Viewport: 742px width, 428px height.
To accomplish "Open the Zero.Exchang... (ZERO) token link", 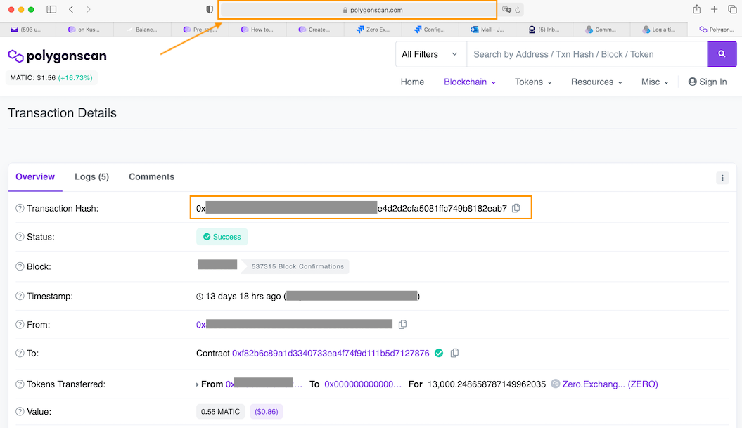I will click(610, 384).
